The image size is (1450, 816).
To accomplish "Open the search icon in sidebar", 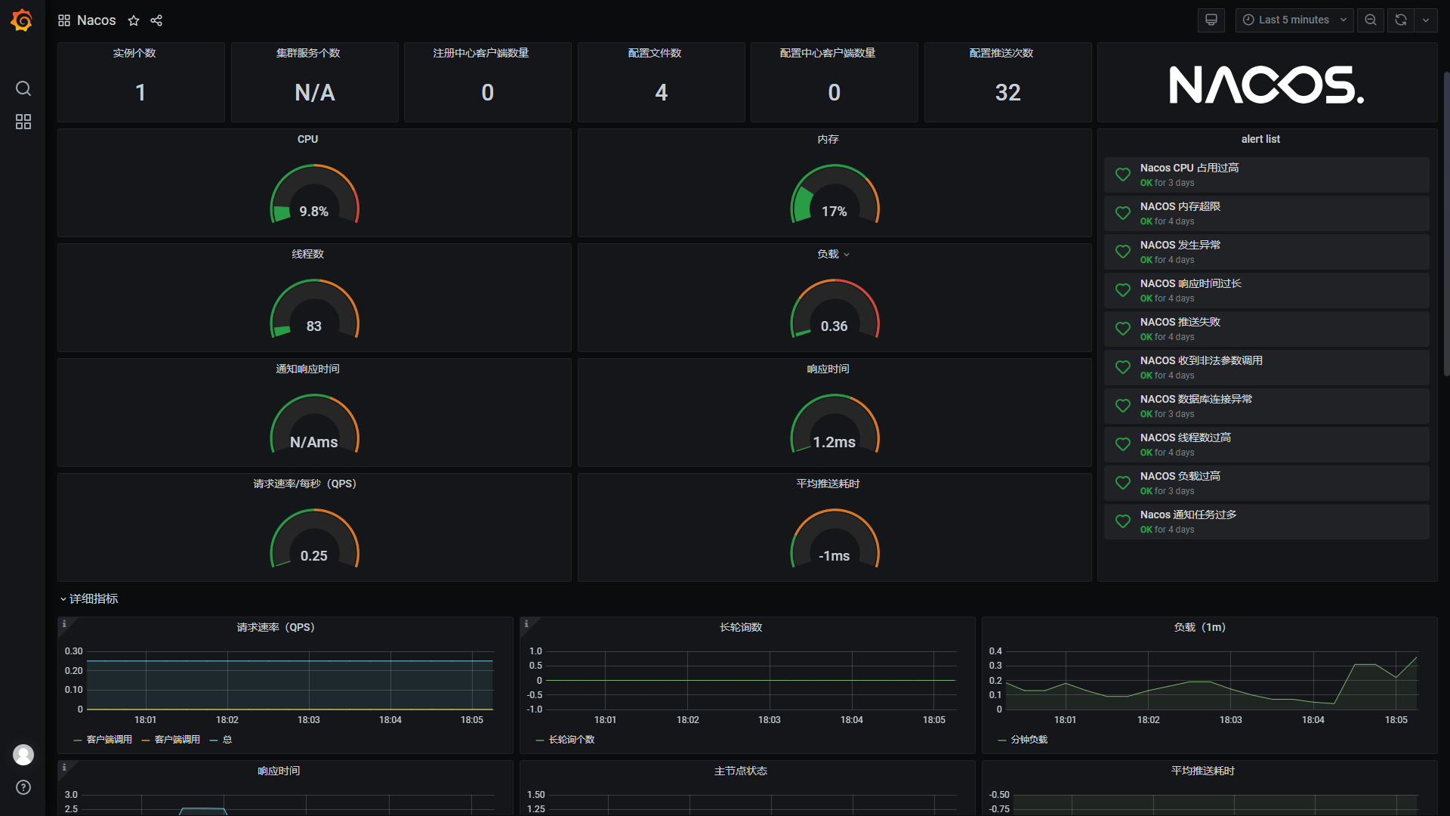I will [23, 88].
